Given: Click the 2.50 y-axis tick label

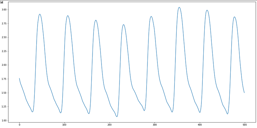Looking at the screenshot, I should tap(4, 37).
